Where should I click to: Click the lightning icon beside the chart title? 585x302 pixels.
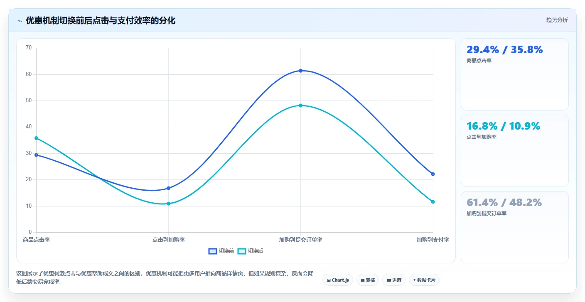tap(20, 21)
